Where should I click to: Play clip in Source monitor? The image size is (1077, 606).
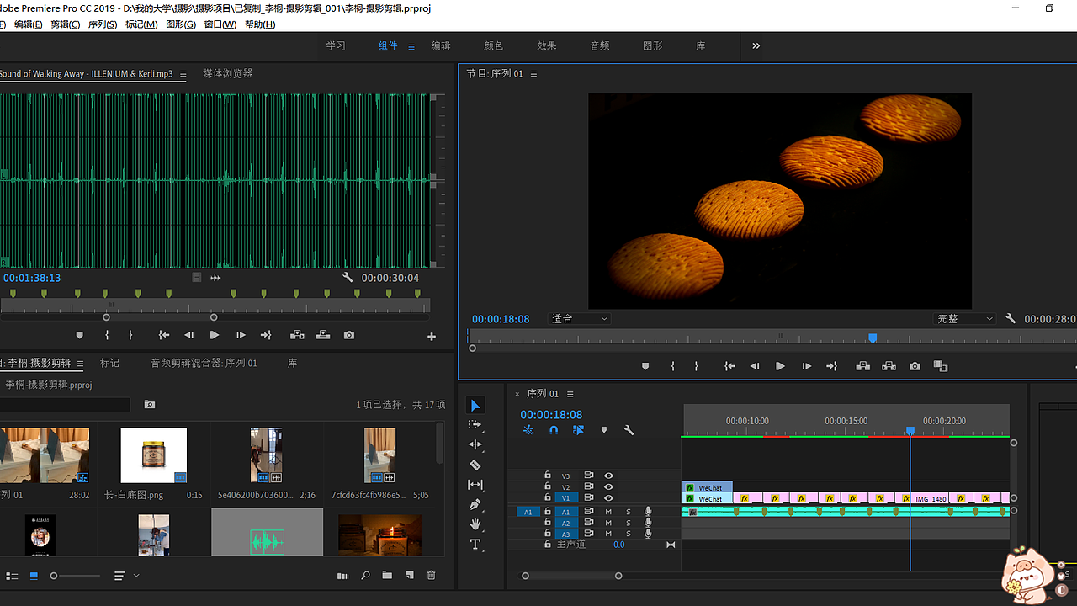tap(215, 335)
